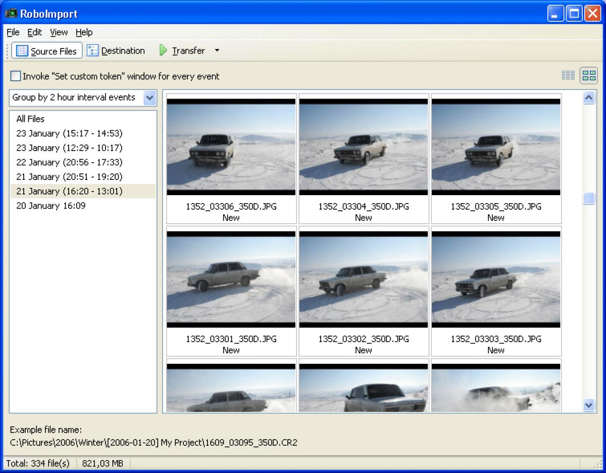Activate the thumbnails grid view icon
Screen dimensions: 606x473
pos(588,75)
